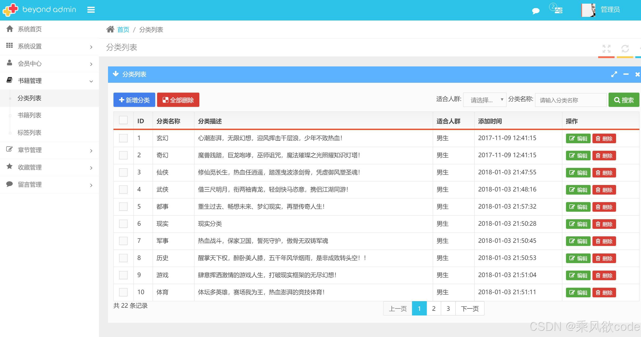Viewport: 641px width, 337px height.
Task: Open 书籍列表 in the sidebar
Action: pos(29,115)
